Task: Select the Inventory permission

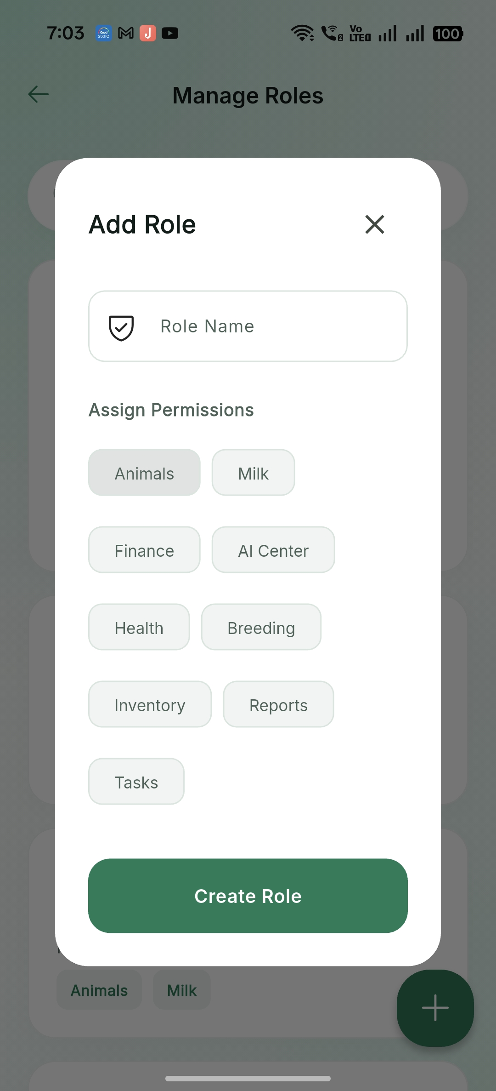Action: [150, 704]
